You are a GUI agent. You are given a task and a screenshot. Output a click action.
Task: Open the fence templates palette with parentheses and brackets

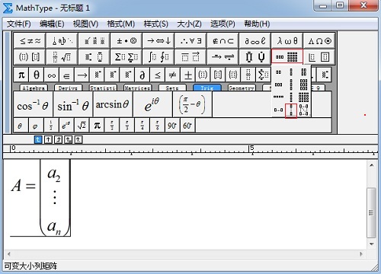30,57
